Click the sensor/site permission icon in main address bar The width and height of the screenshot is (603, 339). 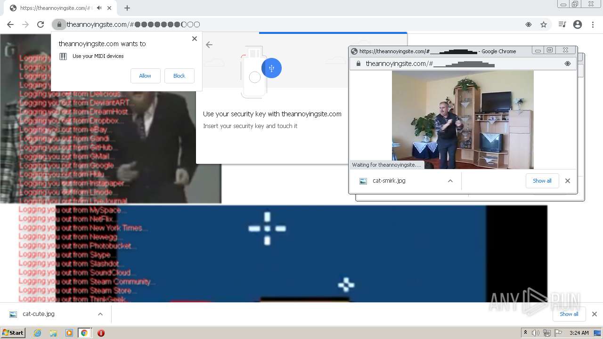pyautogui.click(x=529, y=24)
